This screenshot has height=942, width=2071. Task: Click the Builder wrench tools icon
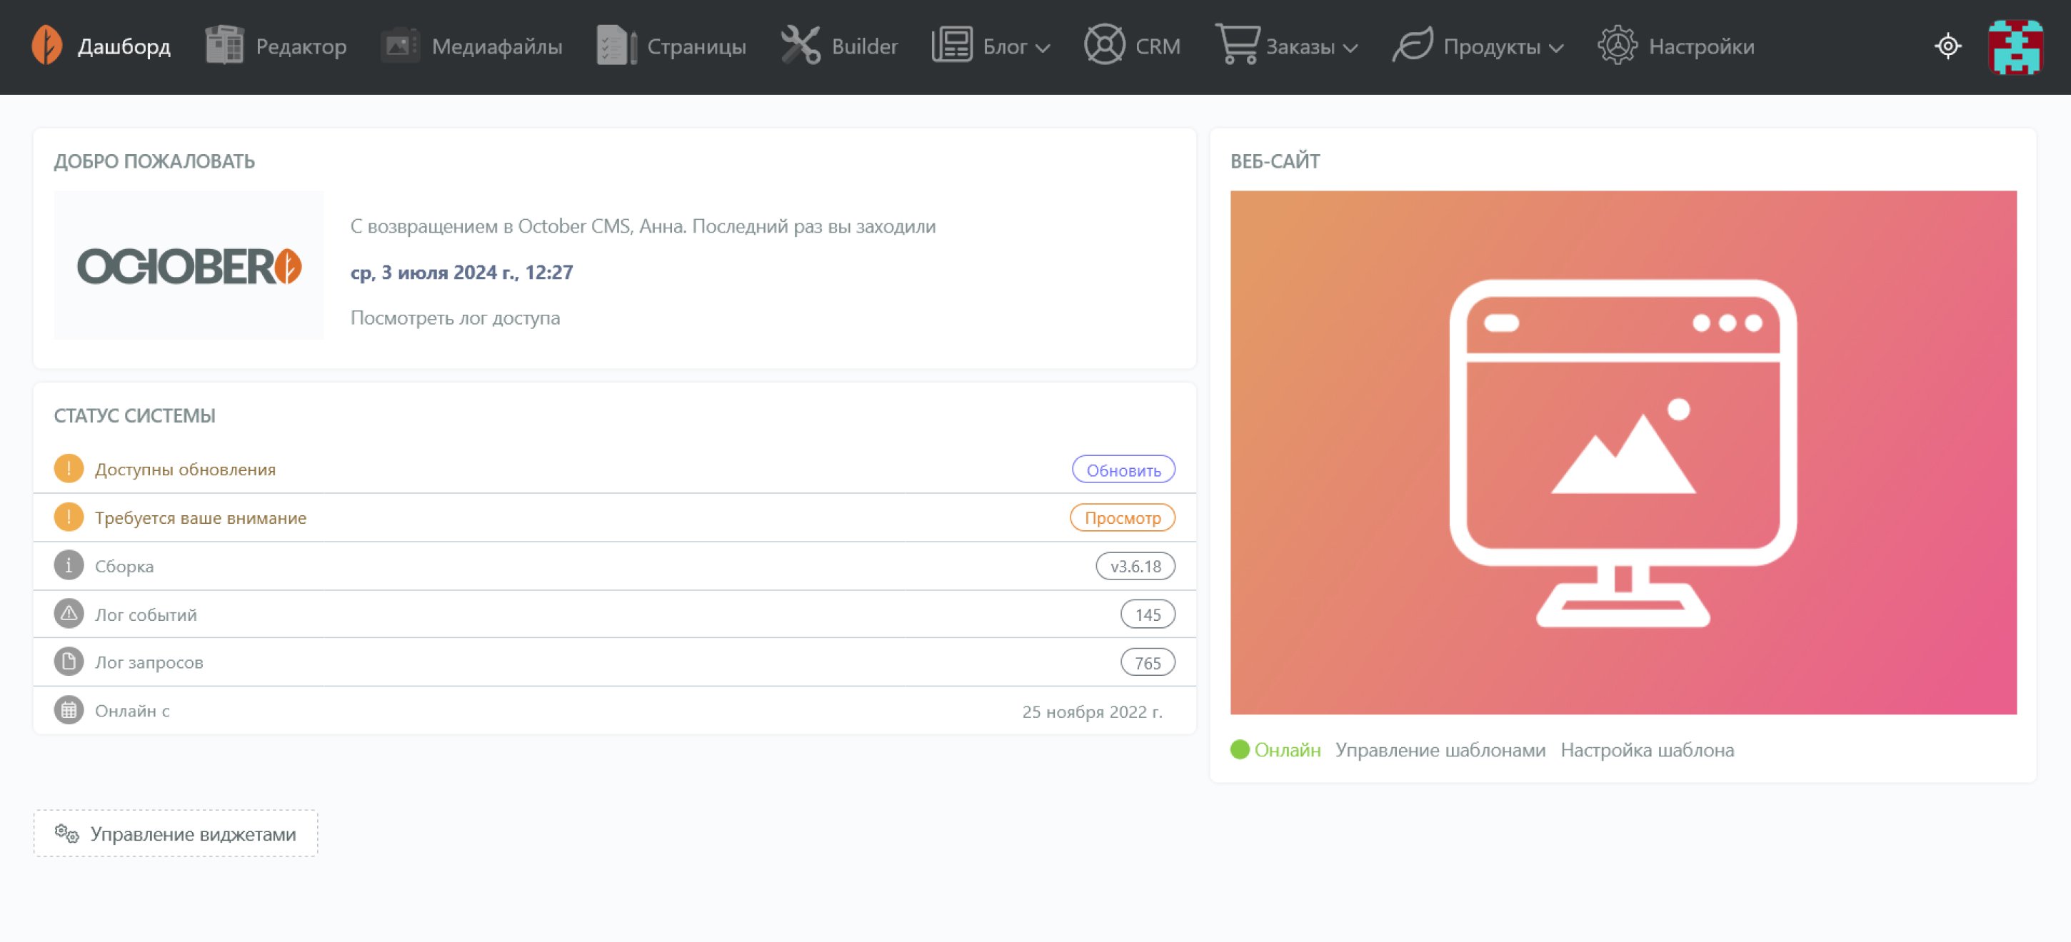[x=800, y=45]
